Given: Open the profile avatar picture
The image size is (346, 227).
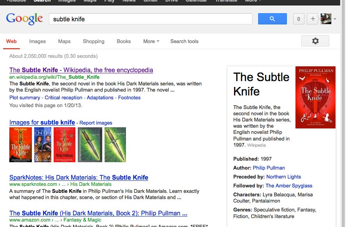Looking at the screenshot, I should pos(326,19).
